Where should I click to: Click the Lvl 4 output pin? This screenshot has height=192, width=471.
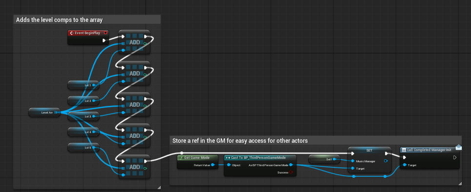click(x=94, y=132)
